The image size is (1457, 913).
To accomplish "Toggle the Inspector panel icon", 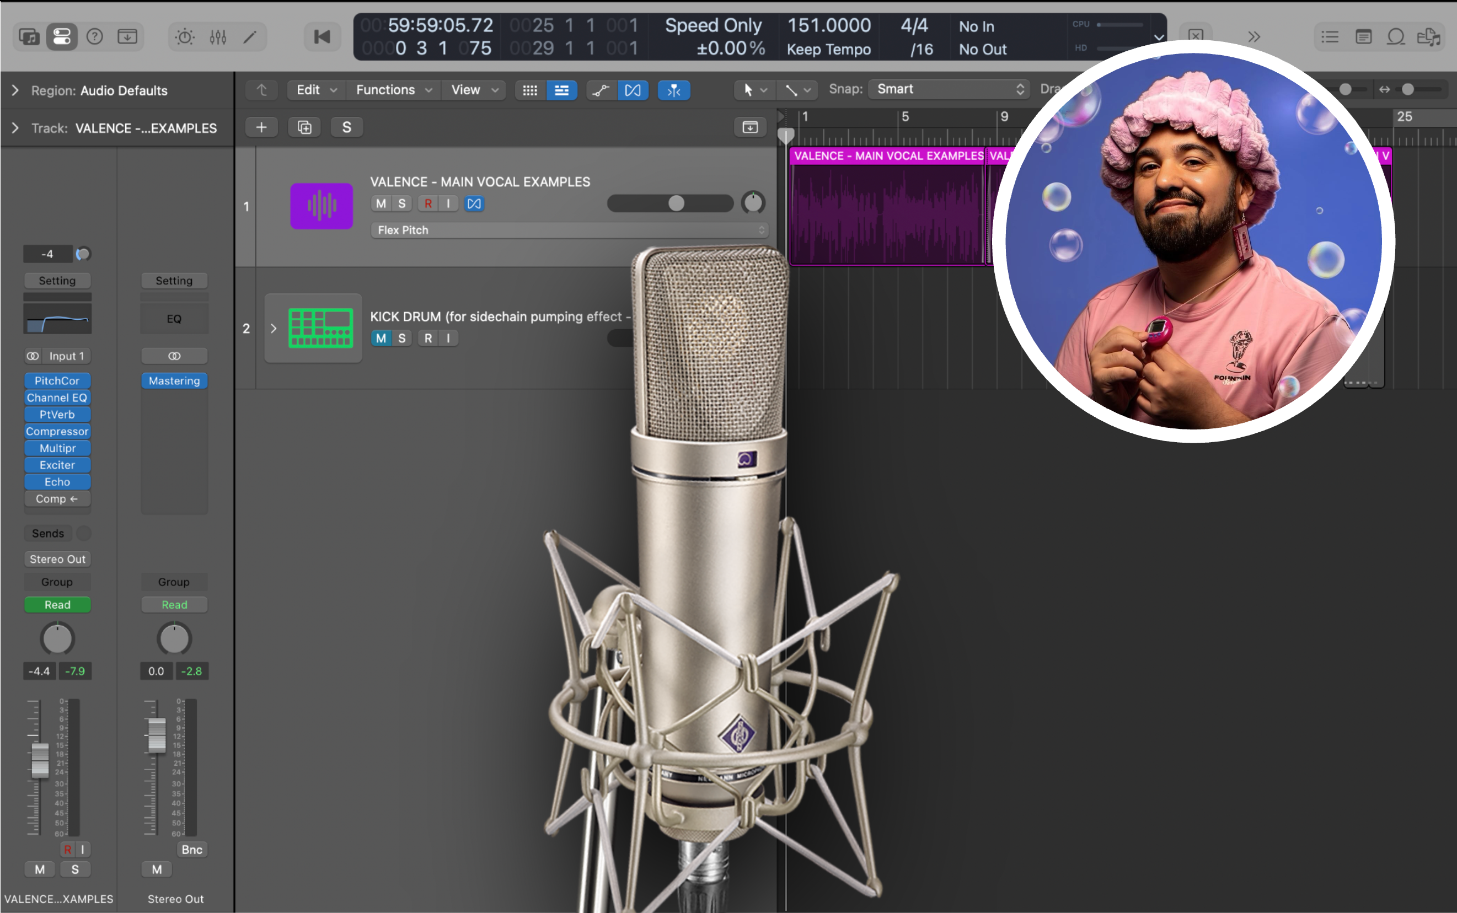I will tap(62, 37).
